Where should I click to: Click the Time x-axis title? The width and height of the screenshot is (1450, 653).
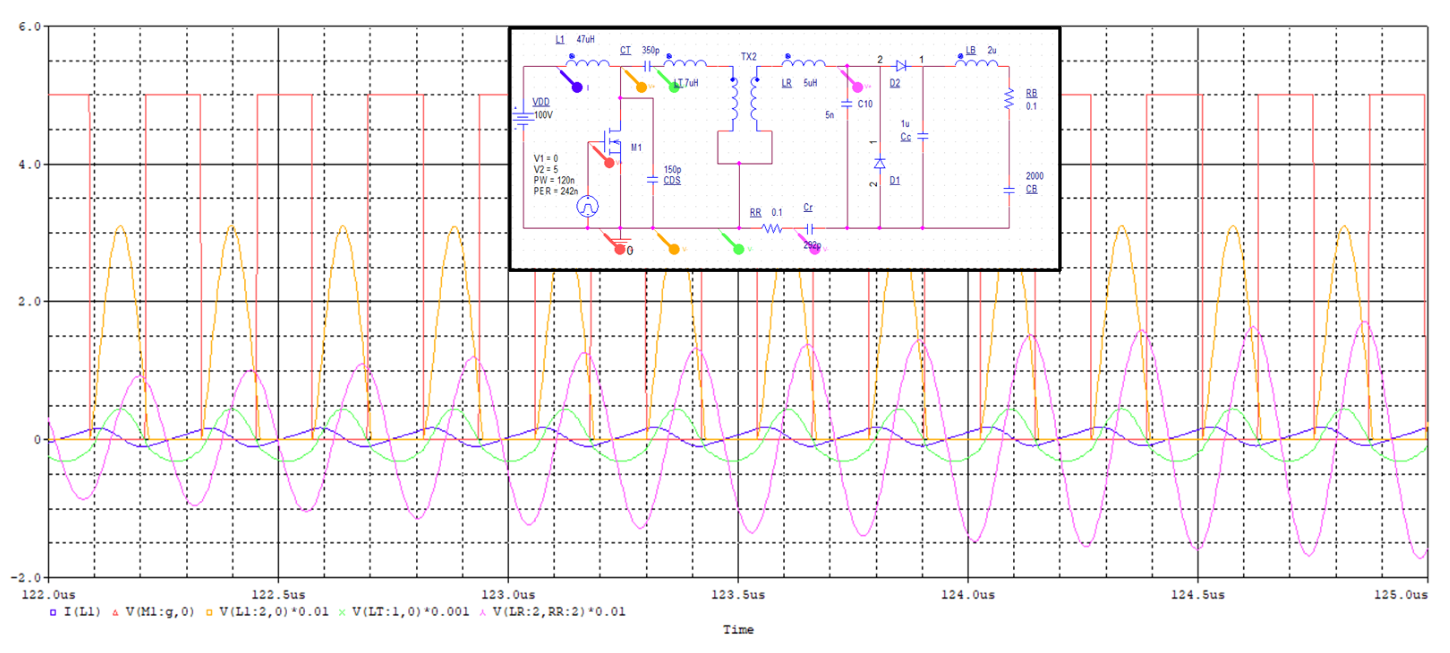[x=738, y=630]
